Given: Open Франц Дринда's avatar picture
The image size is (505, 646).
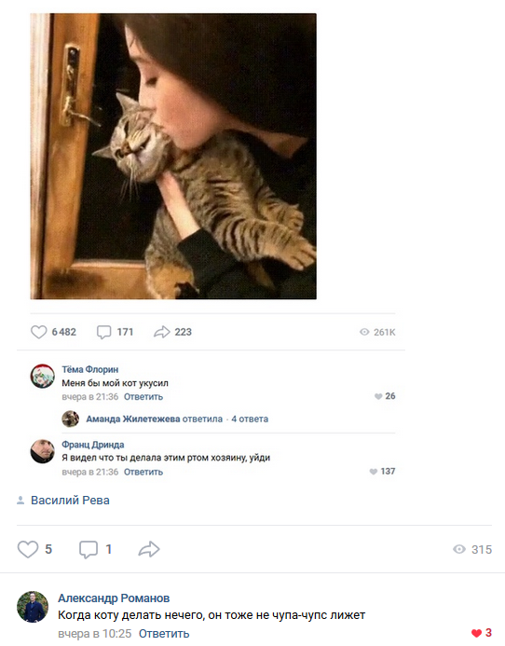Looking at the screenshot, I should click(43, 451).
